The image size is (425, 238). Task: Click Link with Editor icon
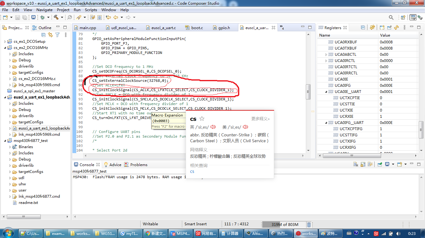(x=50, y=35)
